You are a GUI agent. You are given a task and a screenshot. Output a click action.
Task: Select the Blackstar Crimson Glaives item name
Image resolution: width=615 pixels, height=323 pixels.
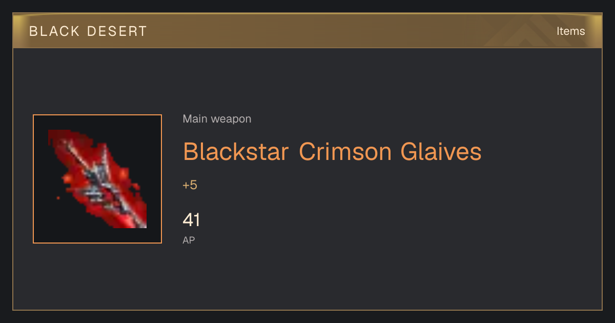point(332,152)
